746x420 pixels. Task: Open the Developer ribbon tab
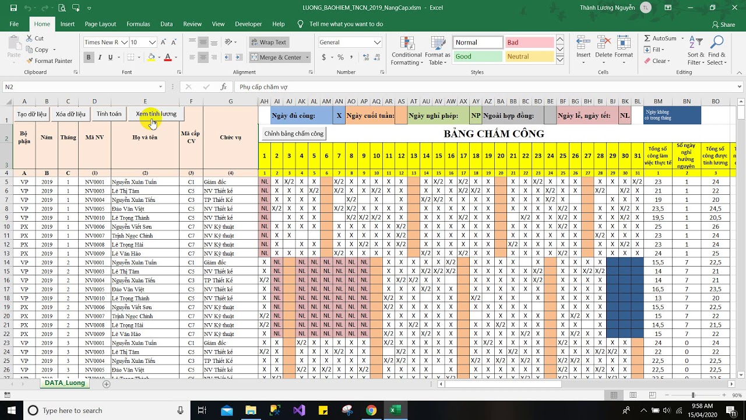point(248,24)
